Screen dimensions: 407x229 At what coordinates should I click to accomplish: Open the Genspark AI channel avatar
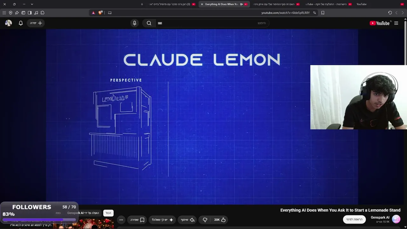coord(396,219)
